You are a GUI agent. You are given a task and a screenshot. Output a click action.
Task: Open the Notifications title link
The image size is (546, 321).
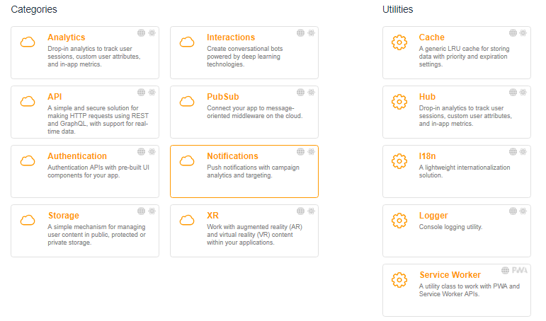pyautogui.click(x=232, y=156)
